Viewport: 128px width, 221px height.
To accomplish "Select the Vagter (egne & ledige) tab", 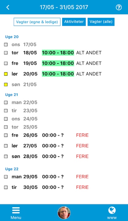I will pyautogui.click(x=37, y=22).
